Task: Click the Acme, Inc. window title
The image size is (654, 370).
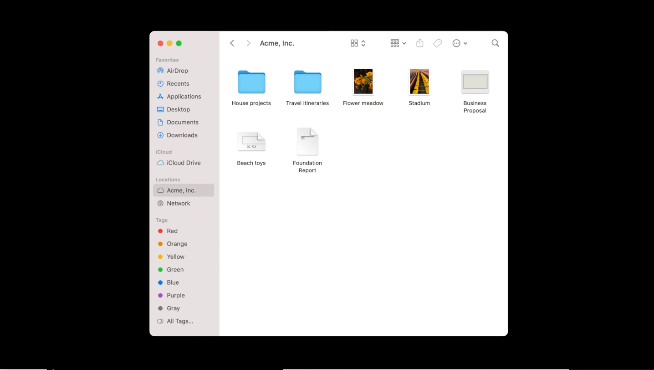Action: coord(277,43)
